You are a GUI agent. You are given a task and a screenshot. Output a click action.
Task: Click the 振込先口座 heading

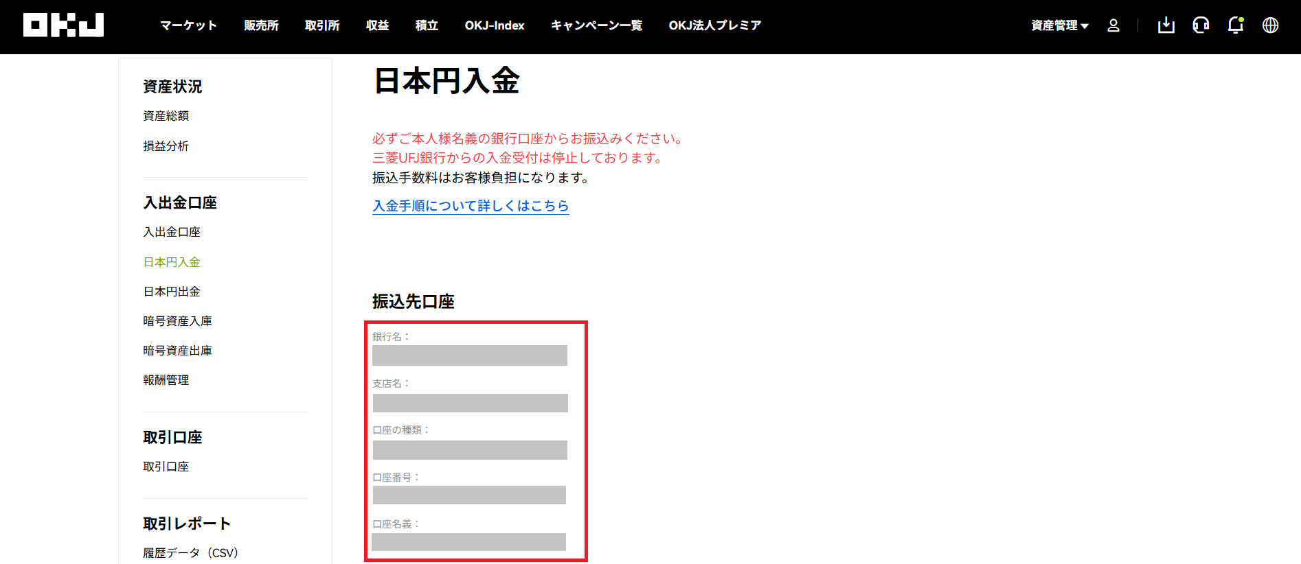[x=414, y=301]
